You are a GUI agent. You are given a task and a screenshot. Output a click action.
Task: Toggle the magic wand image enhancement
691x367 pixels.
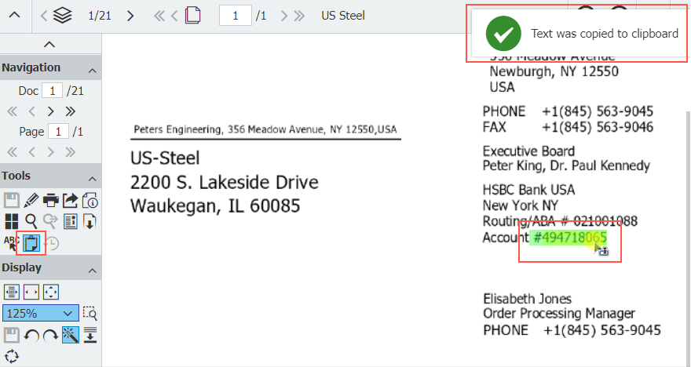[x=71, y=335]
